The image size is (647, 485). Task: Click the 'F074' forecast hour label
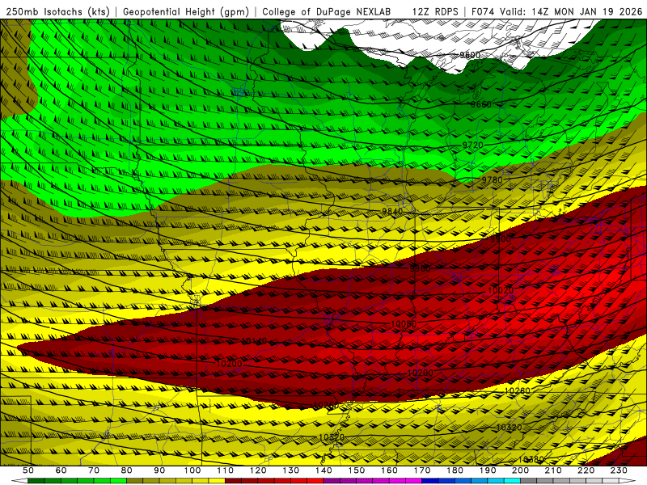483,11
